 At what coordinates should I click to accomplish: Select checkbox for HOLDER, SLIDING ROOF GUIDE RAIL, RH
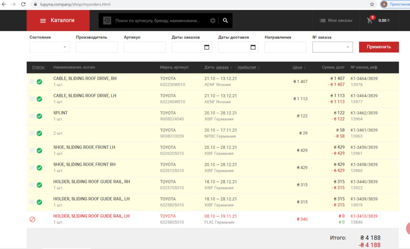click(x=32, y=185)
